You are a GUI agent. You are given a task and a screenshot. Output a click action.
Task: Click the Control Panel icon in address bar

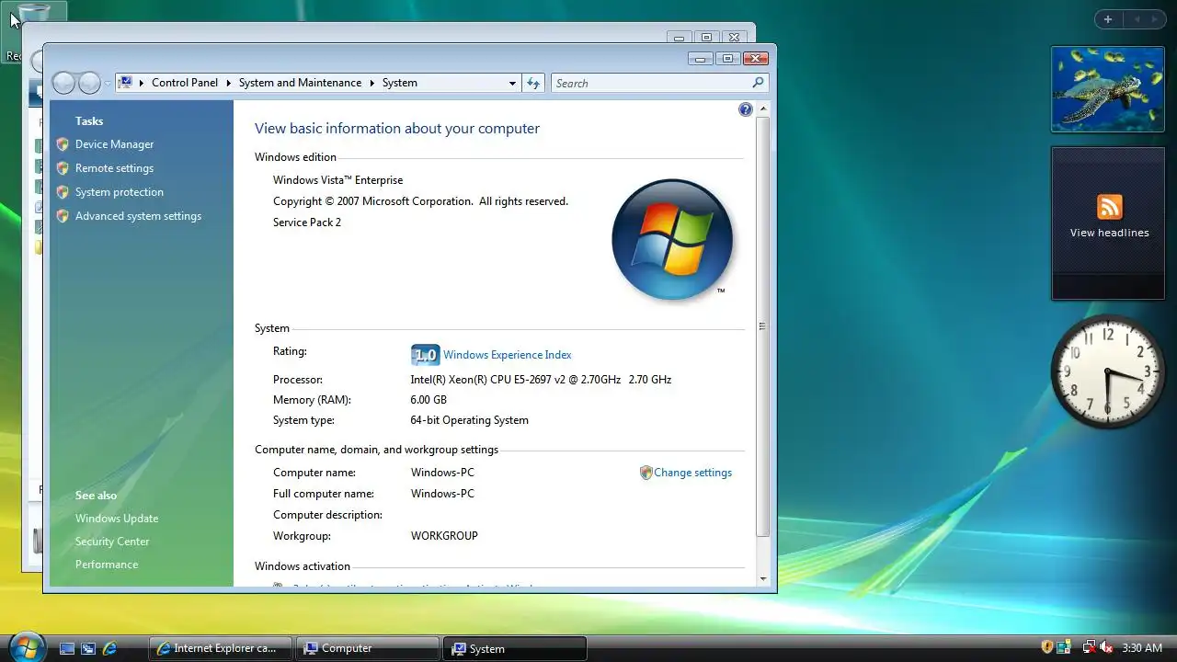coord(126,83)
